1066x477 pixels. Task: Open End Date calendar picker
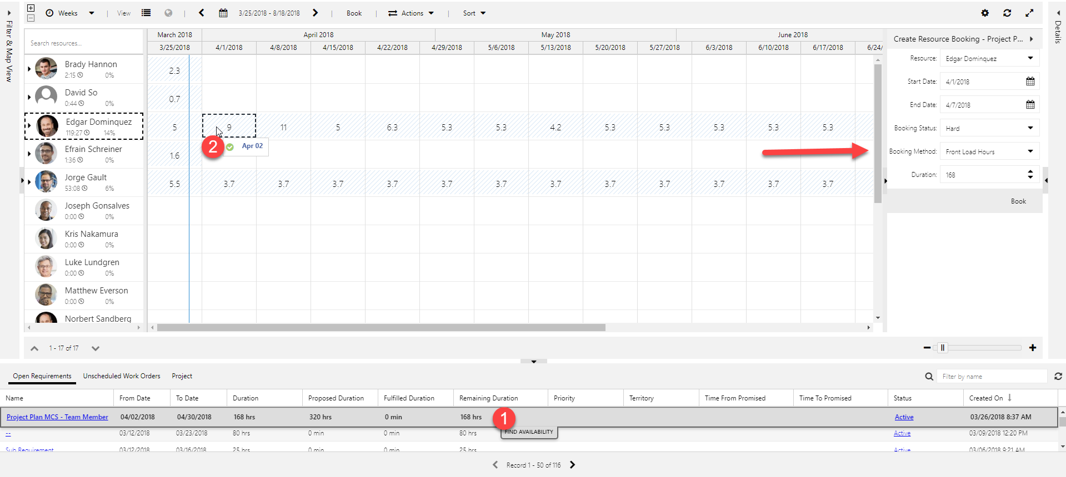[x=1030, y=105]
